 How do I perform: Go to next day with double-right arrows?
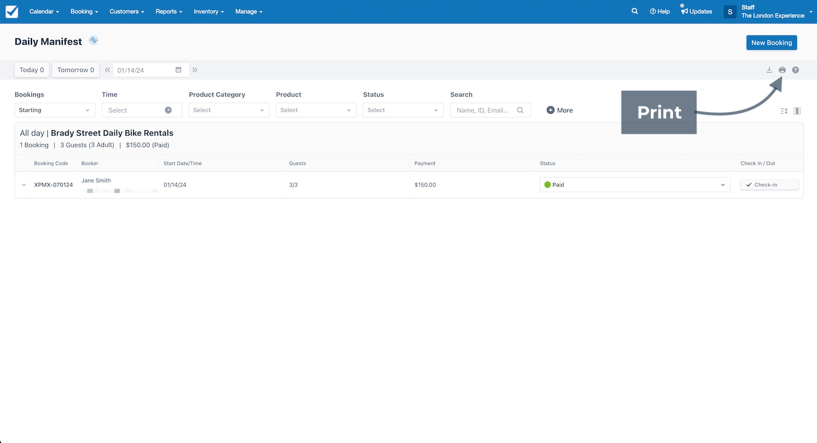(195, 70)
